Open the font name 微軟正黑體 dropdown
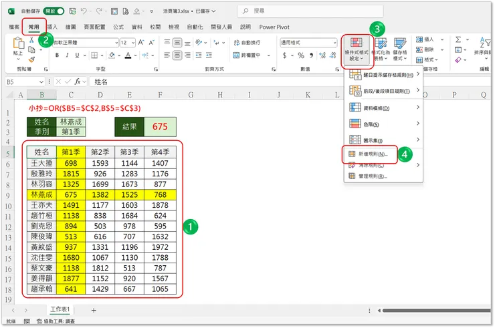Image resolution: width=495 pixels, height=328 pixels. 116,43
